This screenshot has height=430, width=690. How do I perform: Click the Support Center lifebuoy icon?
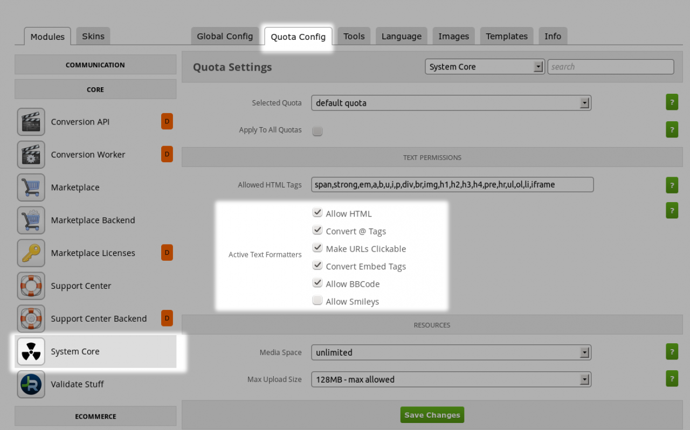[31, 286]
